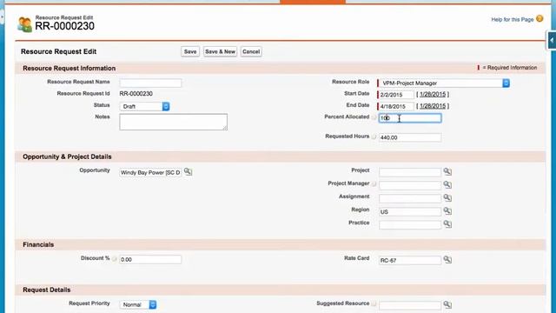
Task: Expand the sidebar collapse arrow
Action: (x=552, y=41)
